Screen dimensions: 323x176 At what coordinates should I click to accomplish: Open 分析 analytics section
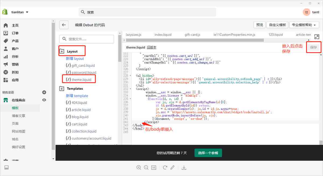(x=15, y=56)
